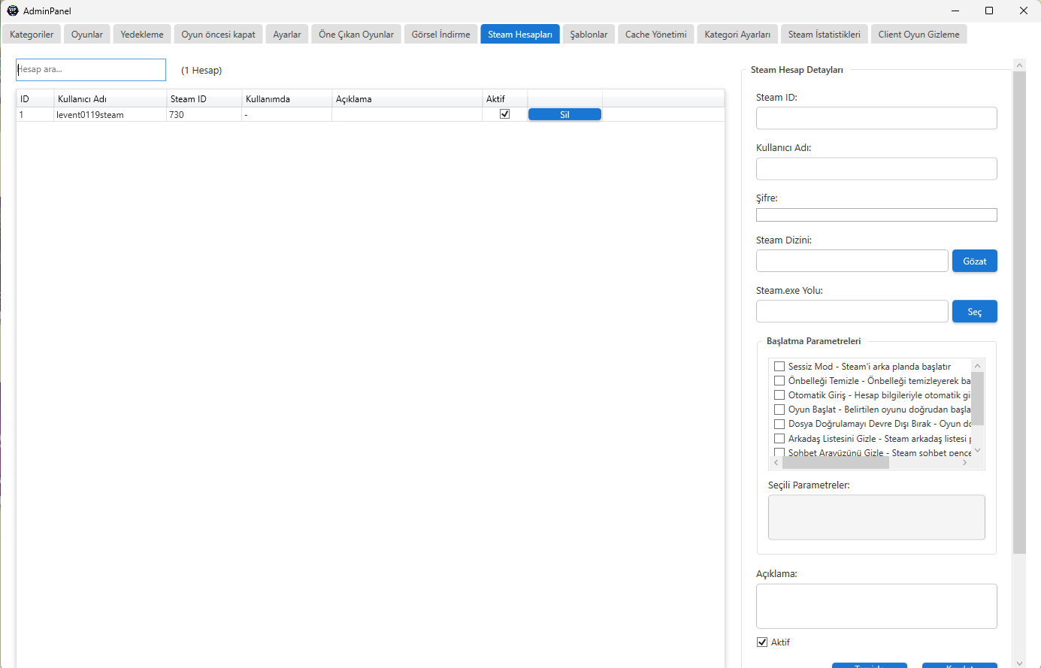Viewport: 1041px width, 668px height.
Task: Click the Kullanımda cell showing a dash
Action: [x=287, y=115]
